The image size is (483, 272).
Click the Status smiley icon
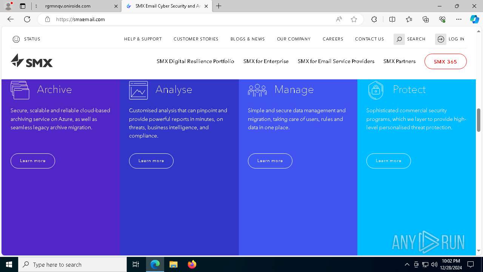[x=16, y=39]
